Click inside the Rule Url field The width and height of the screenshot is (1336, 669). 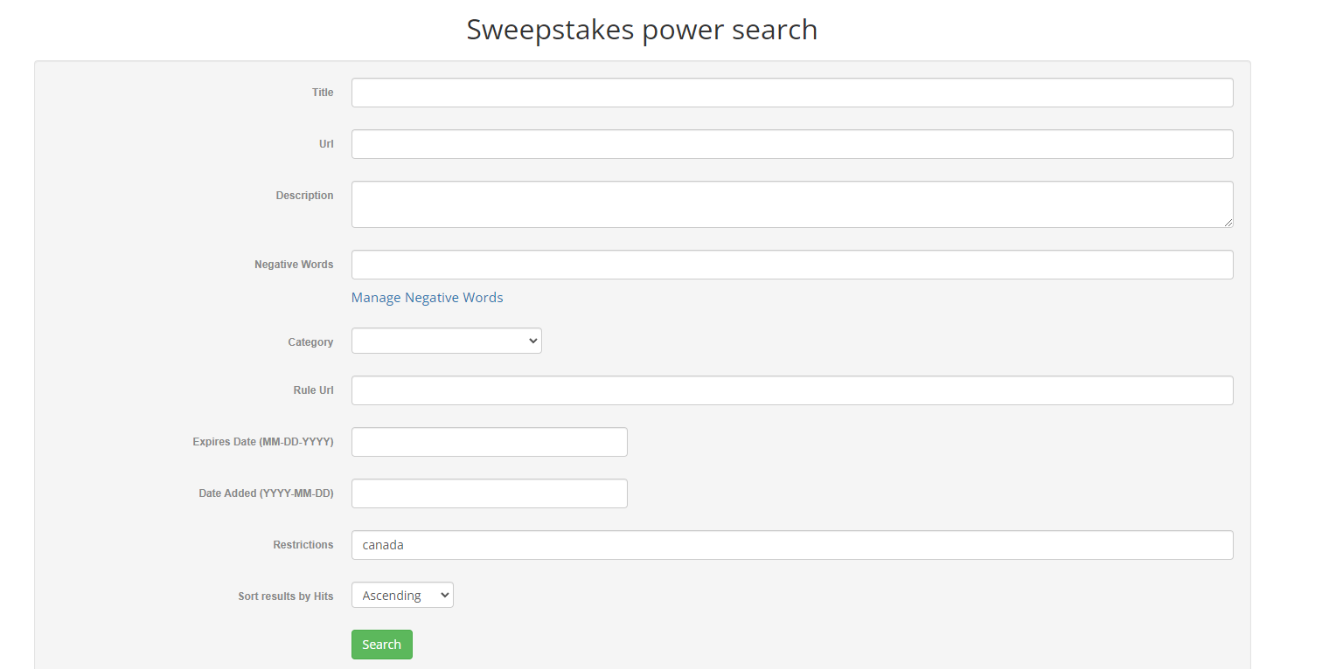point(792,390)
